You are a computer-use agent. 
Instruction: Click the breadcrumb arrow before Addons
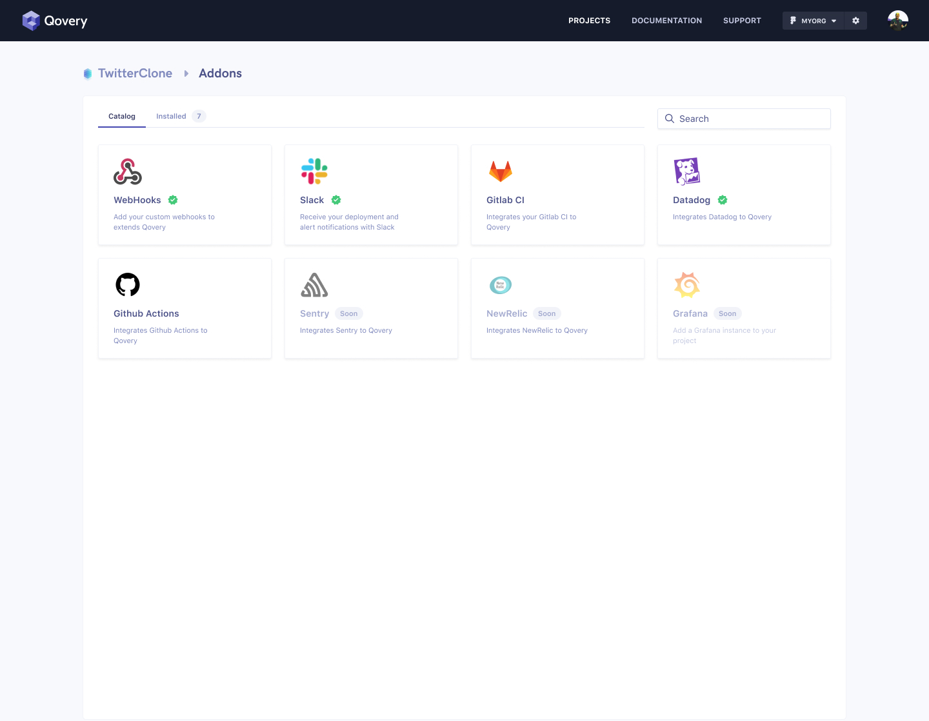click(186, 74)
